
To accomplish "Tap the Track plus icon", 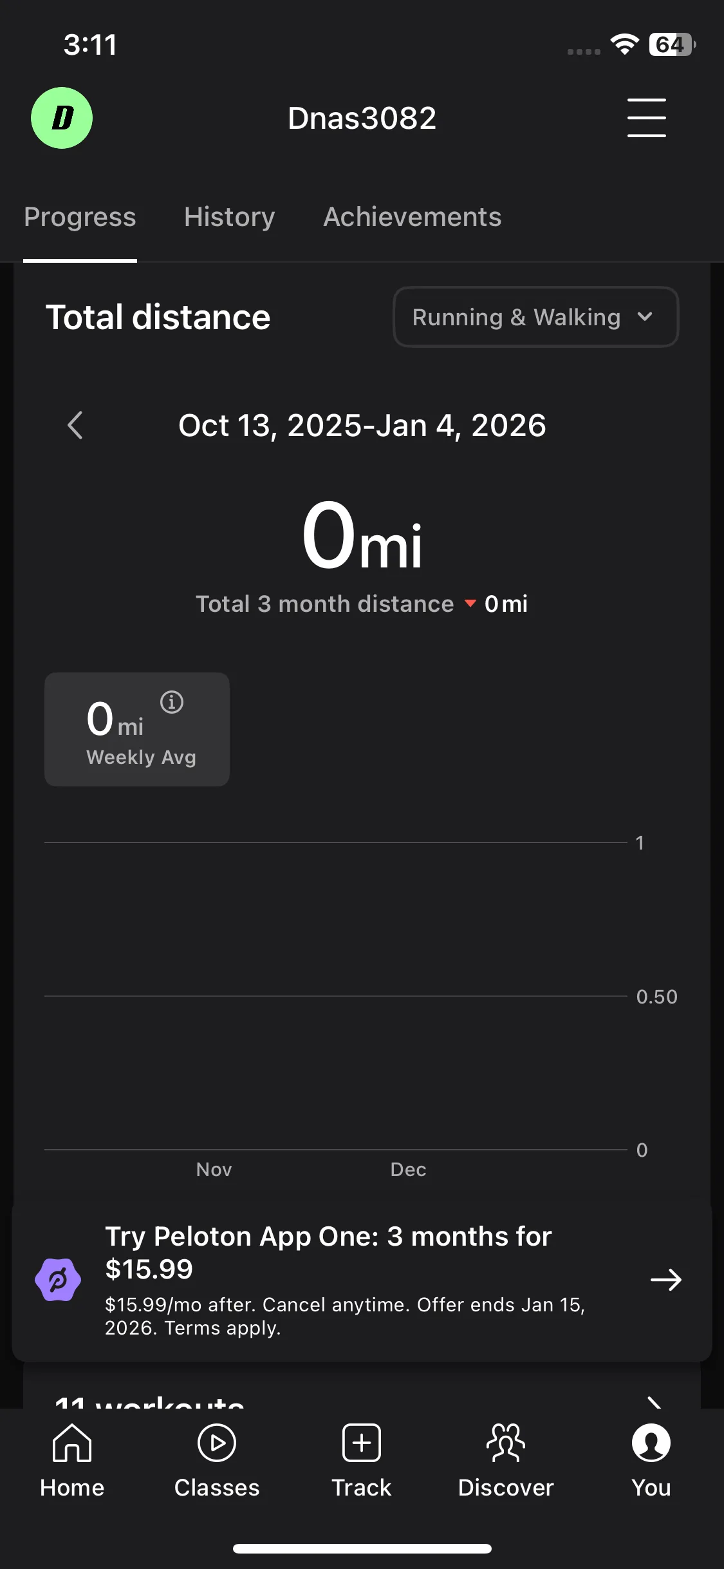I will [362, 1444].
